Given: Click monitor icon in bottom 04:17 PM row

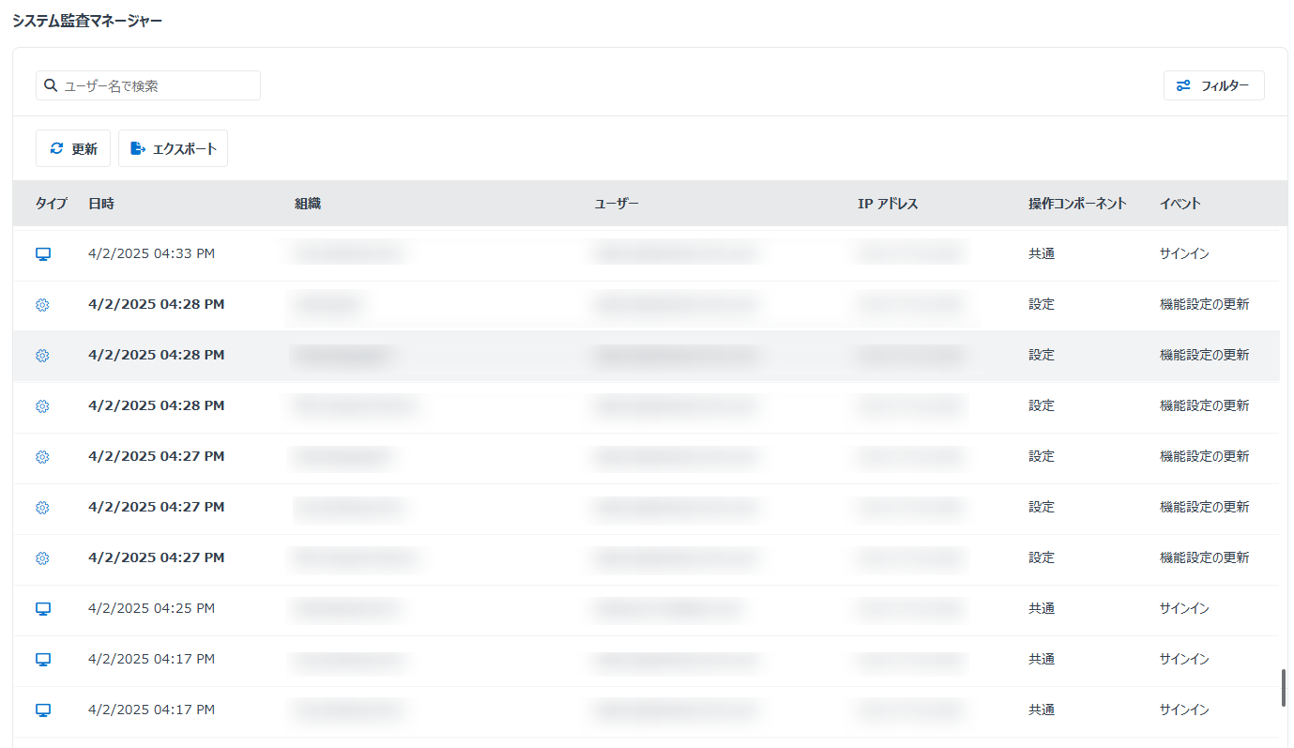Looking at the screenshot, I should pyautogui.click(x=42, y=710).
